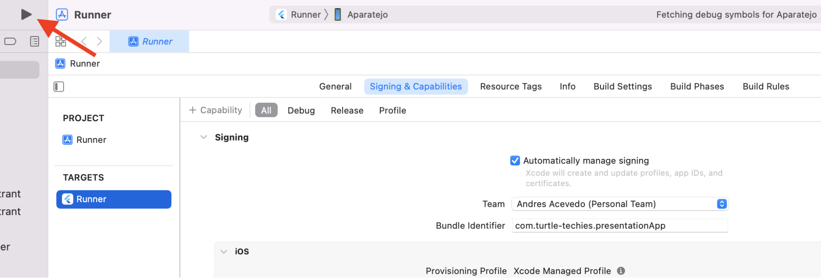Image resolution: width=821 pixels, height=278 pixels.
Task: Filter capabilities by Debug configuration
Action: point(301,111)
